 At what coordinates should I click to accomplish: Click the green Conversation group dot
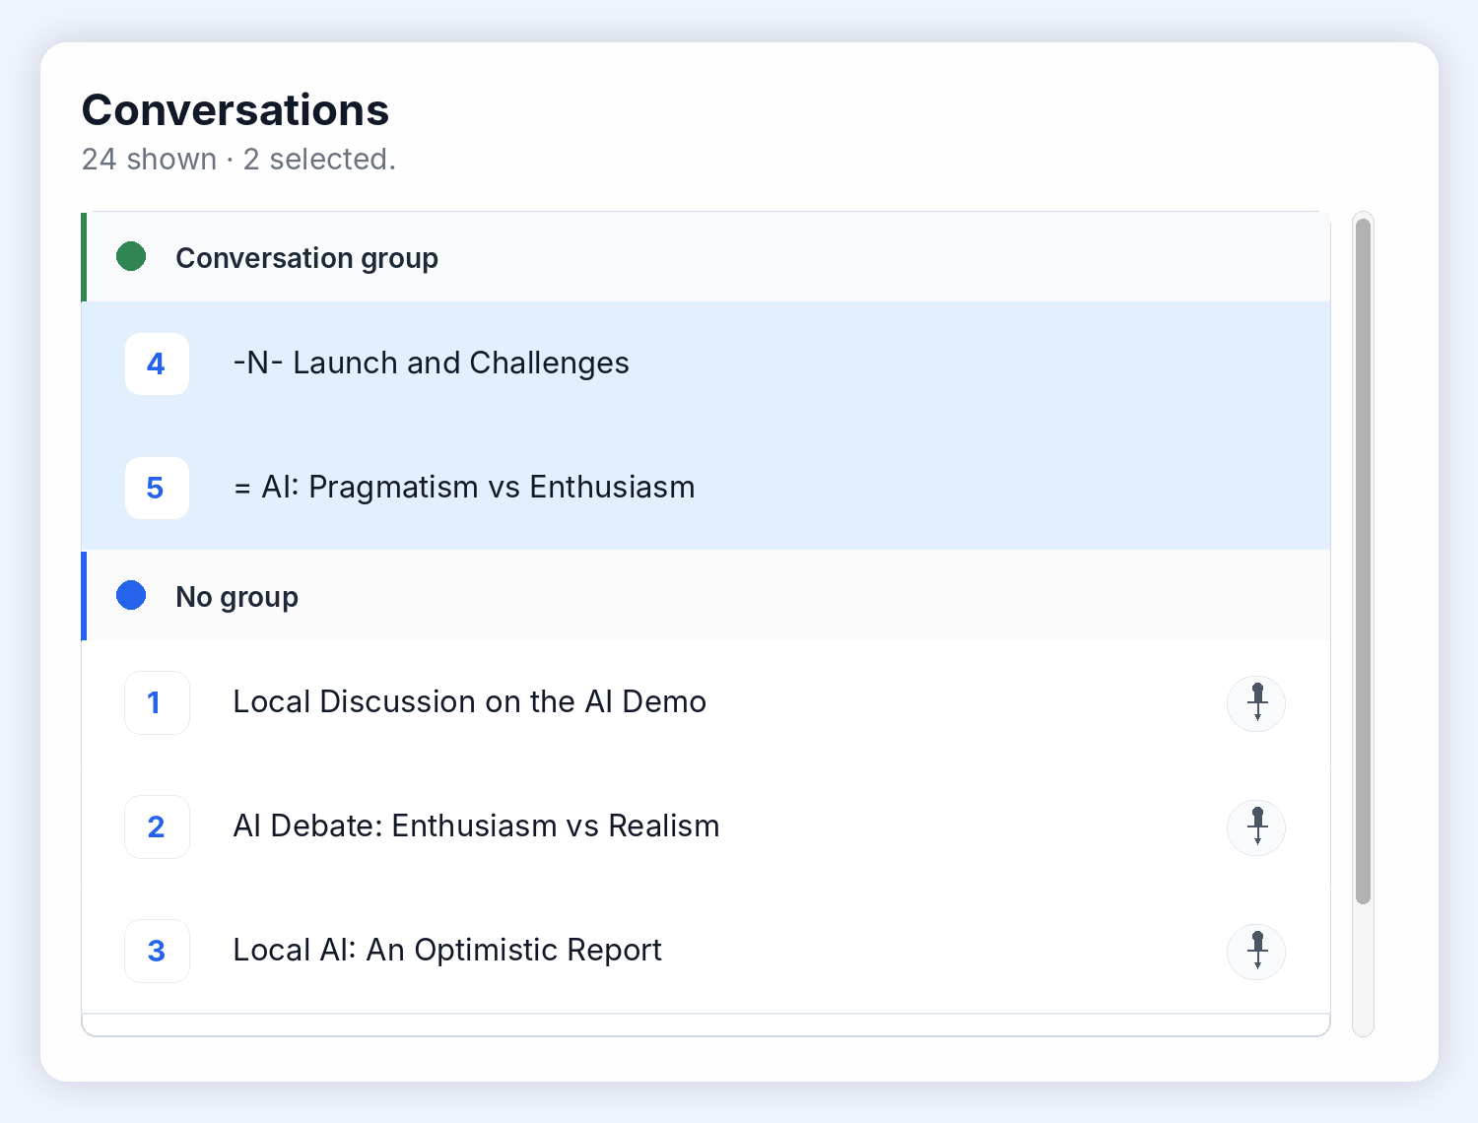click(x=131, y=257)
